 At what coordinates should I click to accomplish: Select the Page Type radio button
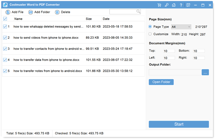click(150, 27)
